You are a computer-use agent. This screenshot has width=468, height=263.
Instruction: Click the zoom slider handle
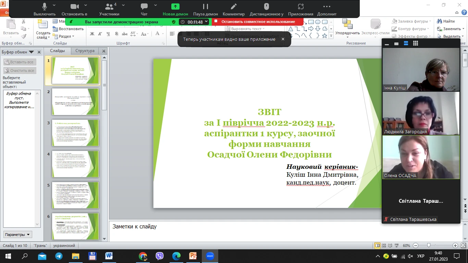pyautogui.click(x=429, y=246)
